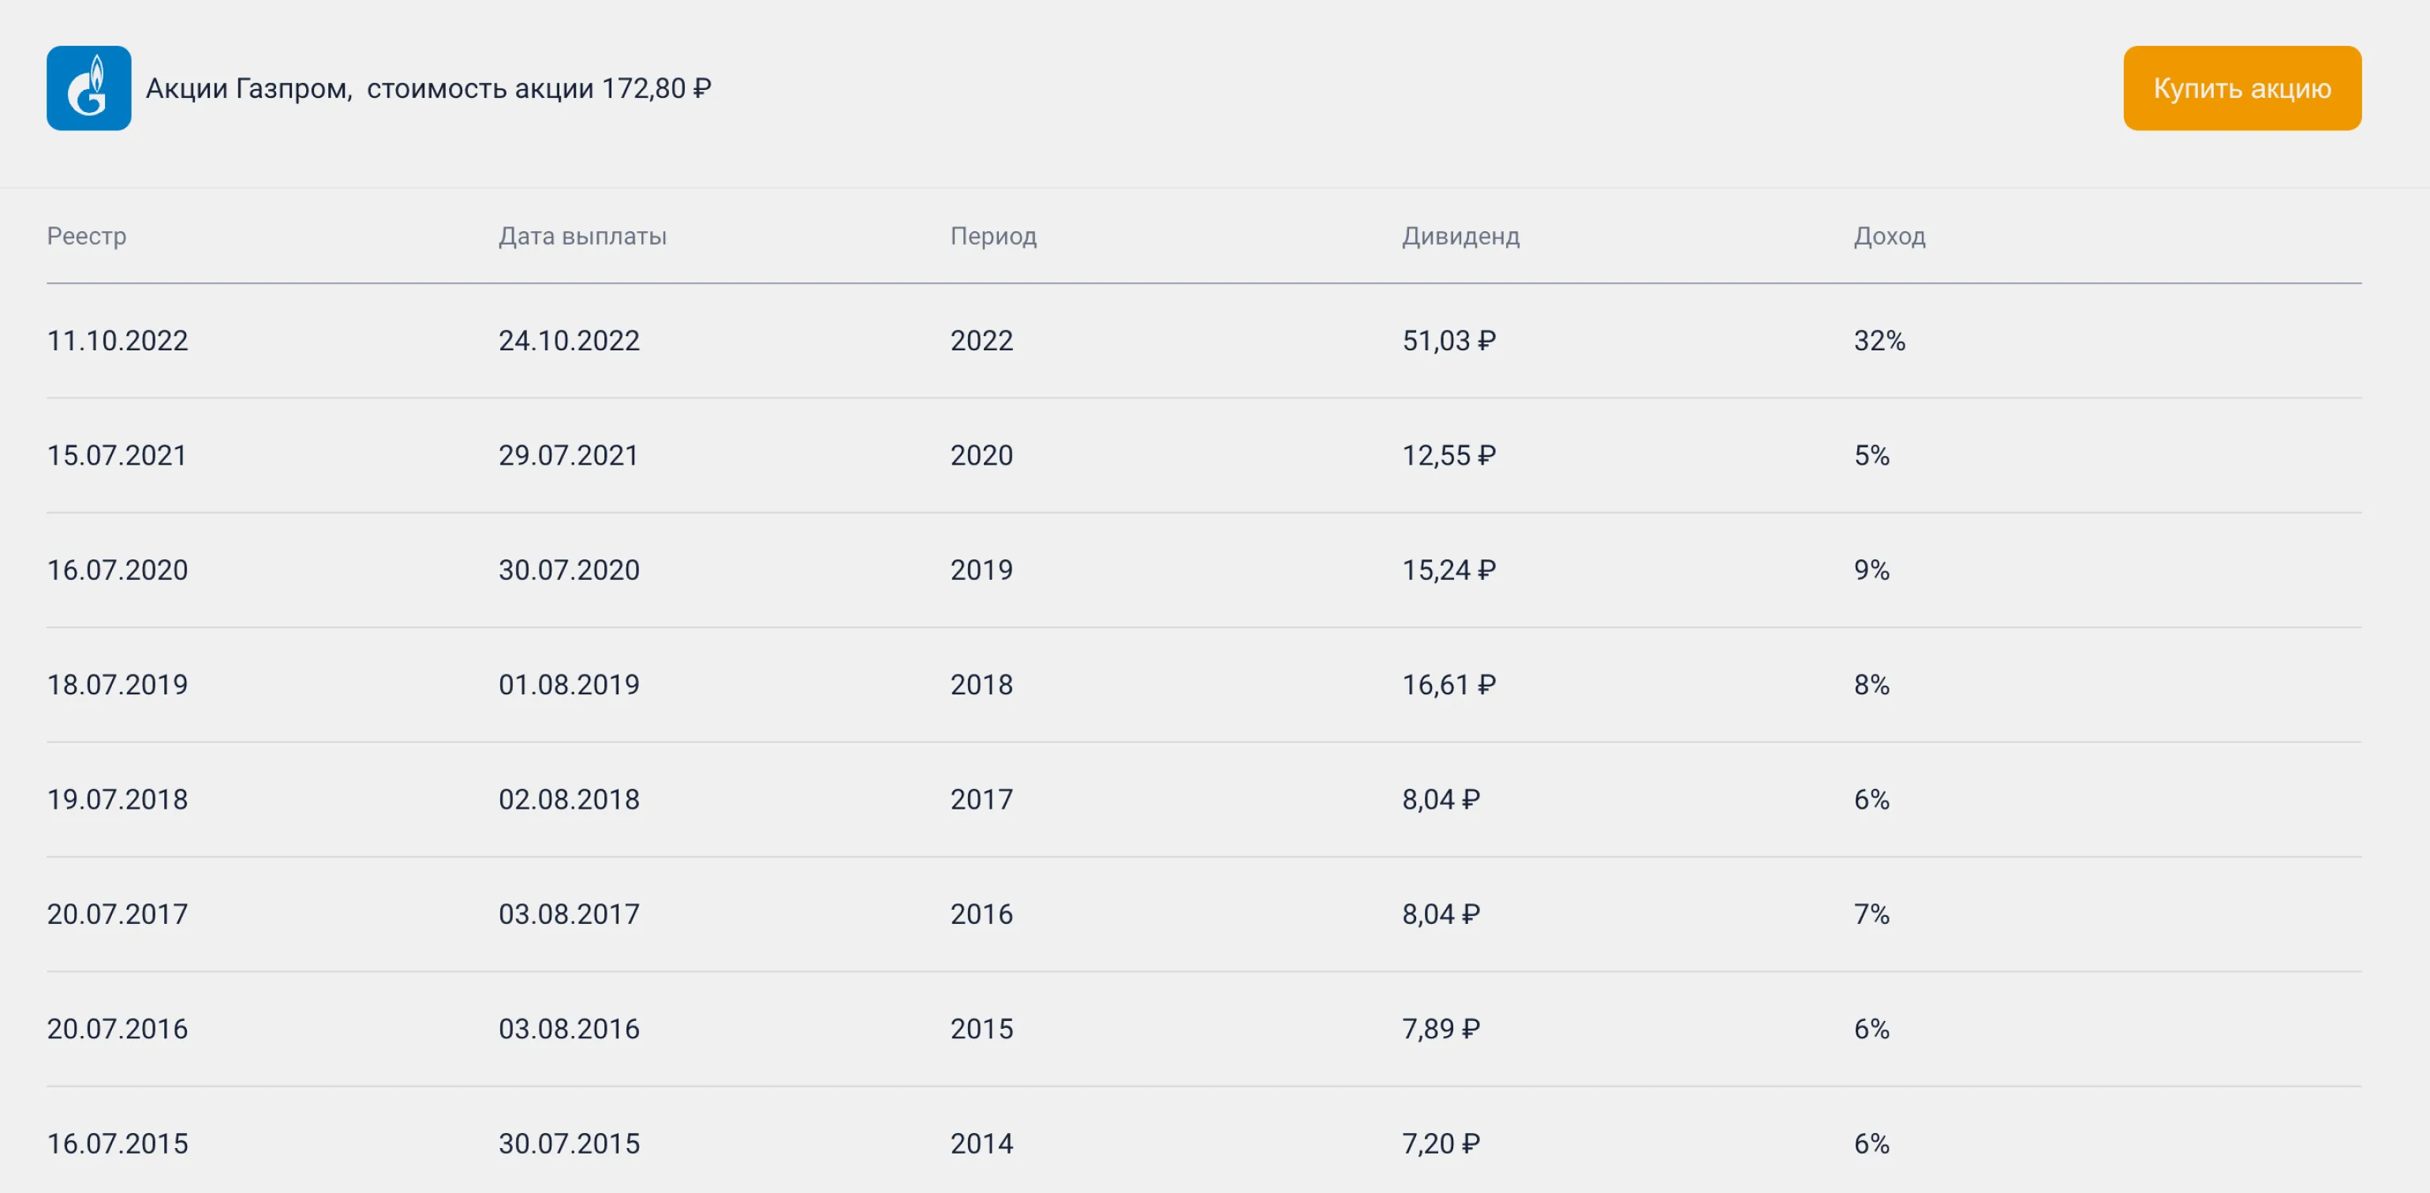Image resolution: width=2430 pixels, height=1193 pixels.
Task: Click the Доход column header
Action: (x=1889, y=236)
